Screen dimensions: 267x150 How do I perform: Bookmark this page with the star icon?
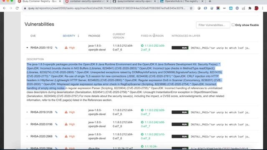click(x=191, y=8)
